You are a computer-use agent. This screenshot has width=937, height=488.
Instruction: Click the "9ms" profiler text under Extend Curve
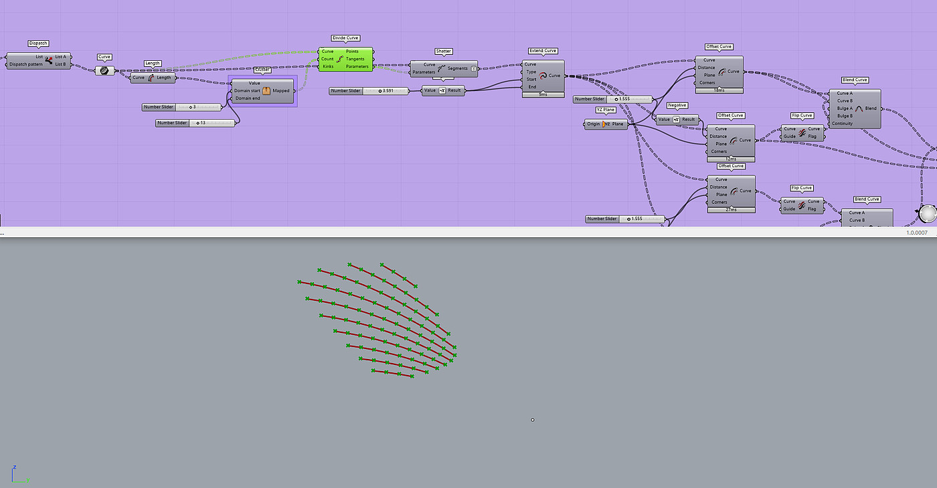(x=543, y=95)
